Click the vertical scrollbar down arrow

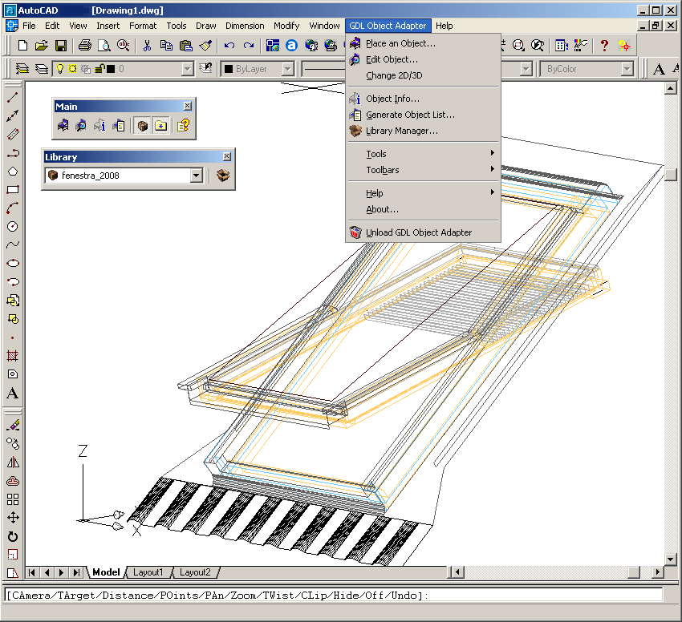click(670, 559)
